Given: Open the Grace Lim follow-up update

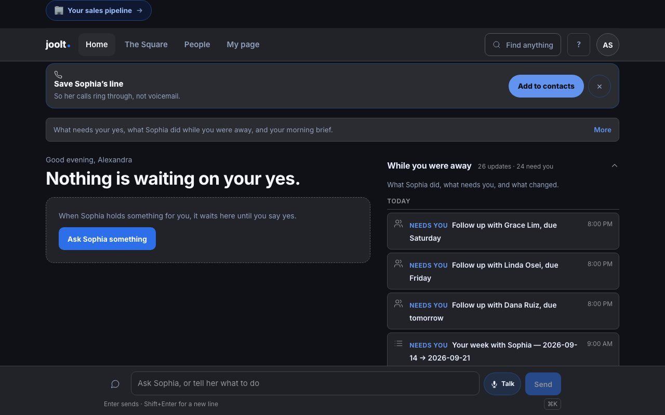Looking at the screenshot, I should tap(503, 231).
